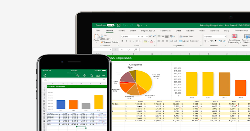Open the Page Layout tab
Image resolution: width=250 pixels, height=131 pixels.
tap(148, 30)
